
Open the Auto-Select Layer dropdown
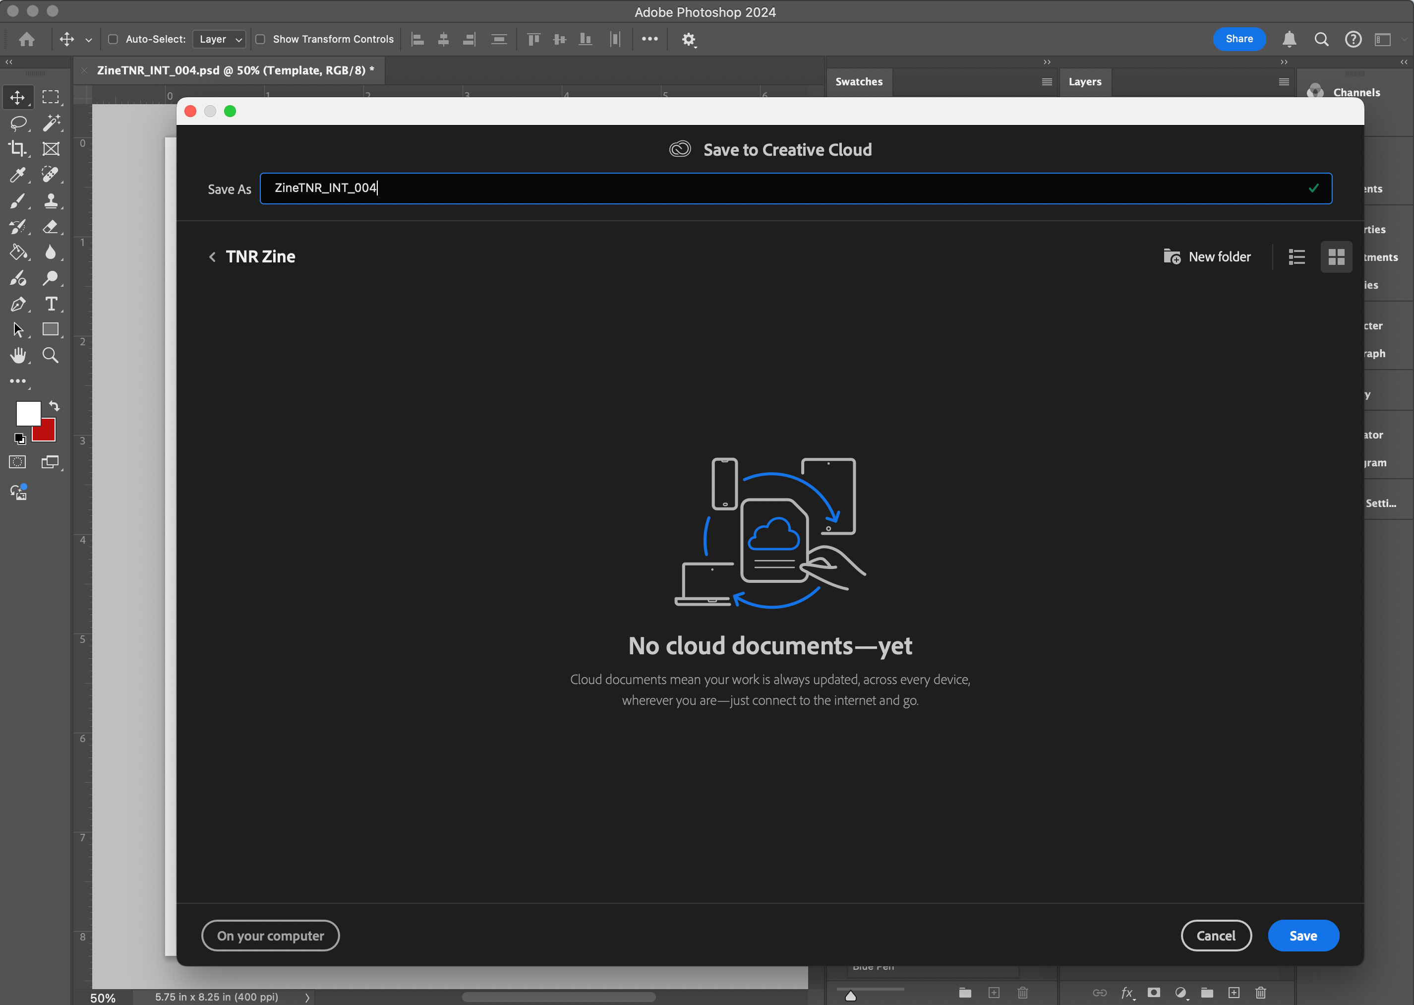pyautogui.click(x=220, y=39)
